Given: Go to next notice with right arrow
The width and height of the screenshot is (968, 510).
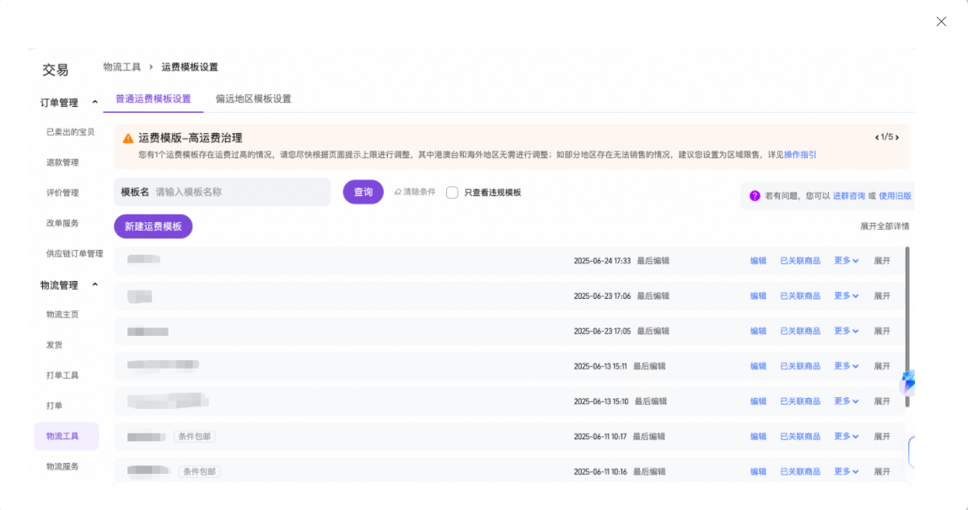Looking at the screenshot, I should (897, 137).
